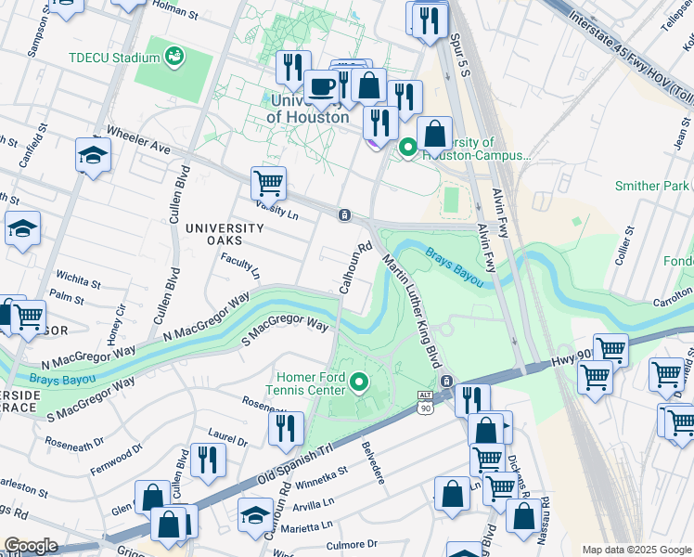Screen dimensions: 694x557
Task: Open shopping cart marker below Palm St
Action: coord(29,317)
